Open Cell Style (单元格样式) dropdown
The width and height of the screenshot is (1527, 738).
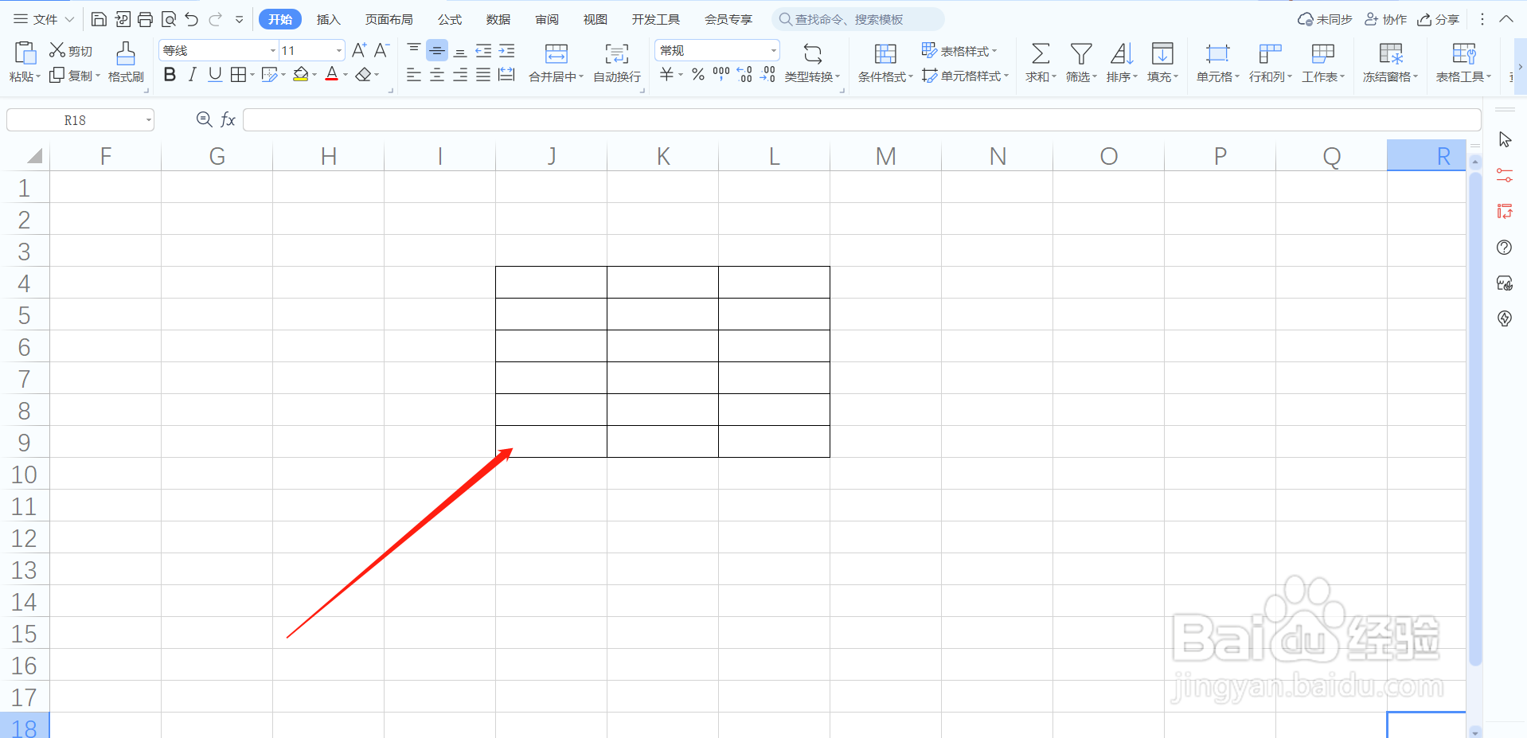(x=965, y=76)
